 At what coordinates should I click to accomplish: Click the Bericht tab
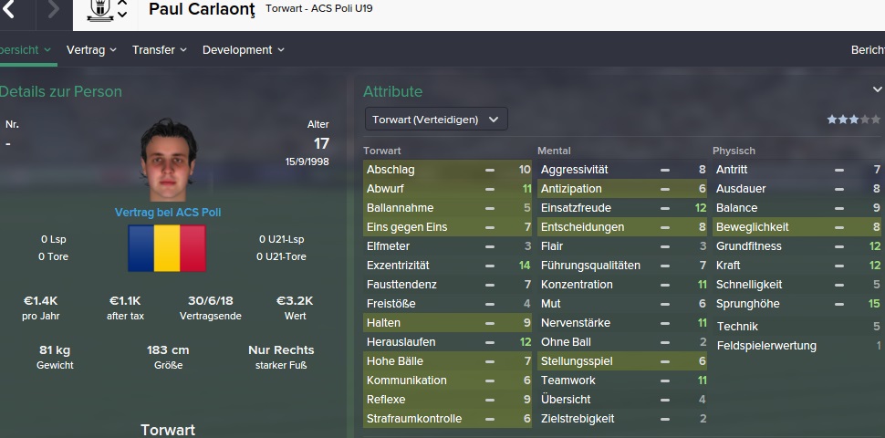[x=867, y=50]
